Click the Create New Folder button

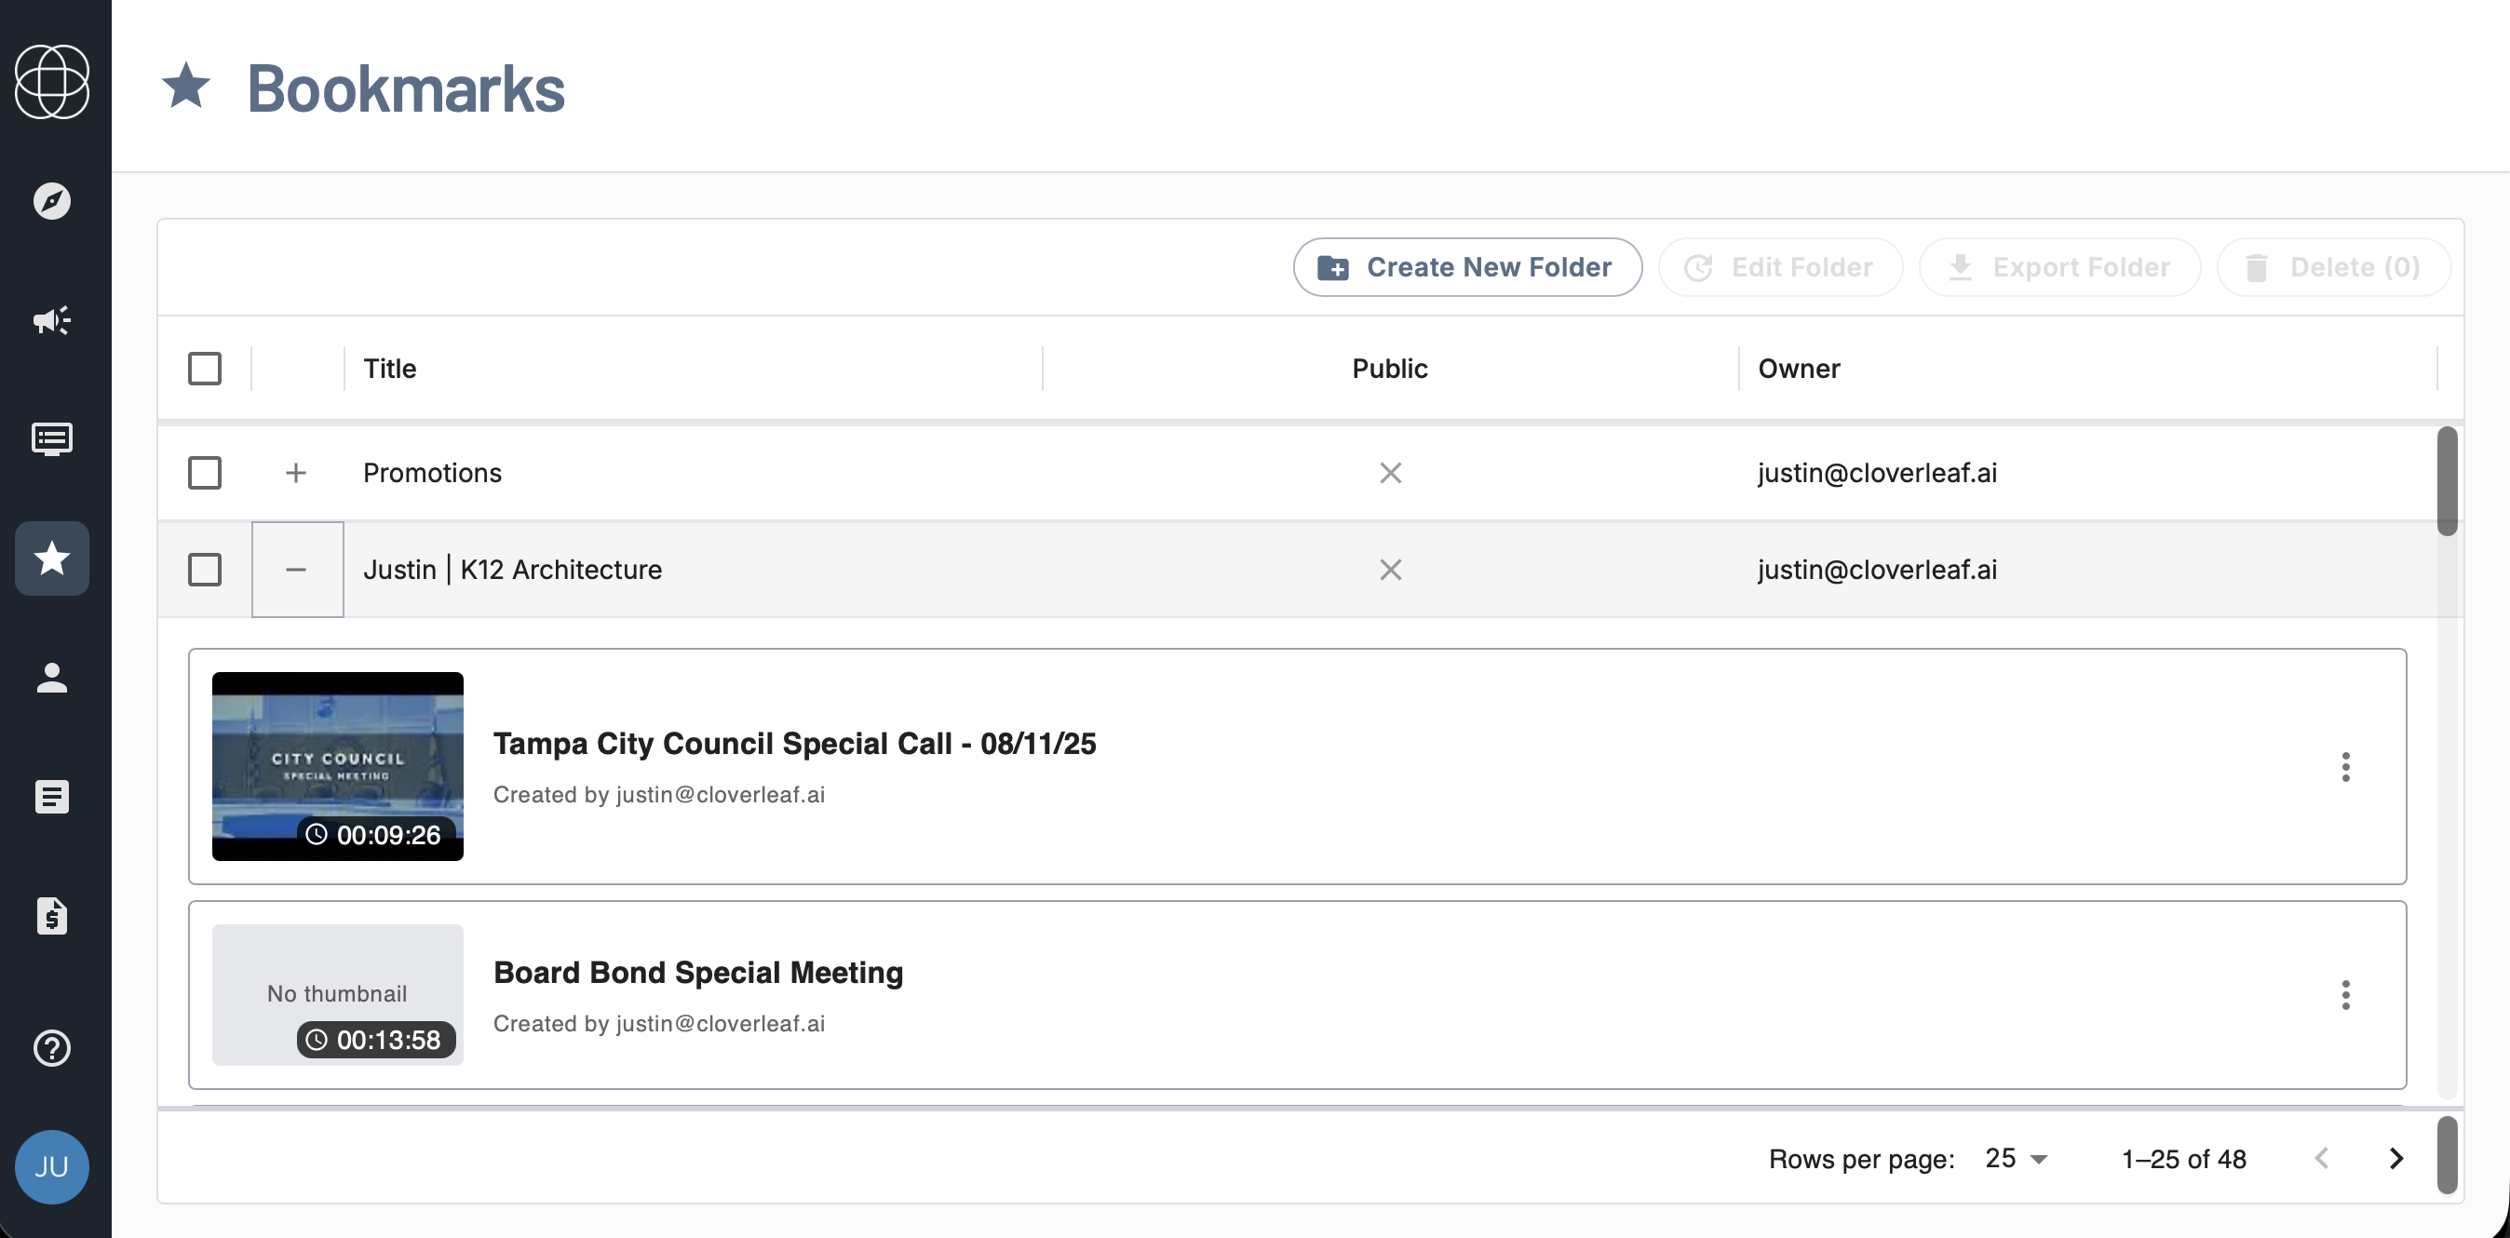tap(1466, 267)
